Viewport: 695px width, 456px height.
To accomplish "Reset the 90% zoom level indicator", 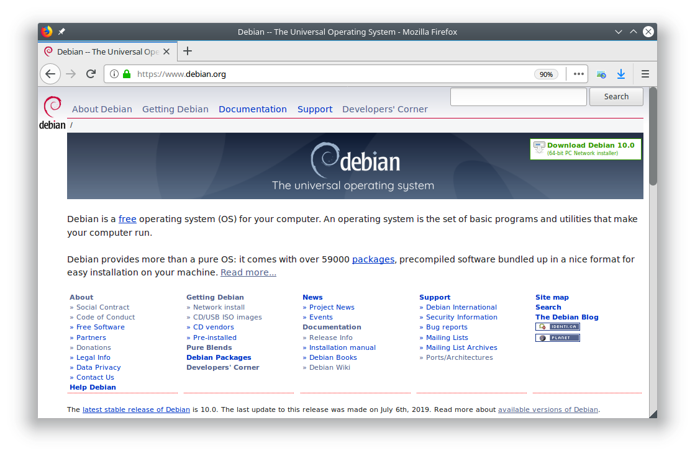I will point(546,74).
